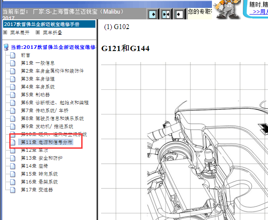
Task: Open 第8章 驾驶员信息和娱乐系统
Action: click(52, 118)
